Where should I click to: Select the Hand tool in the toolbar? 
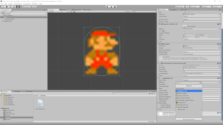(x=3, y=7)
